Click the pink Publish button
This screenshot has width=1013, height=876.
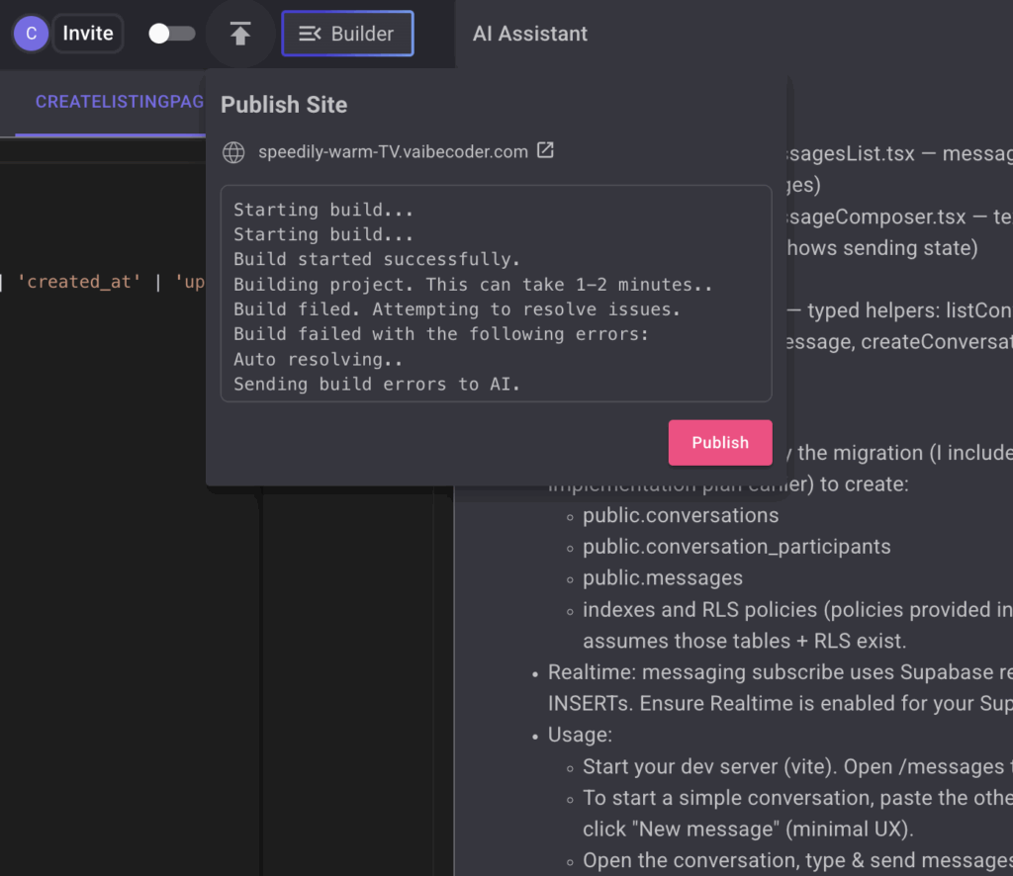(719, 442)
